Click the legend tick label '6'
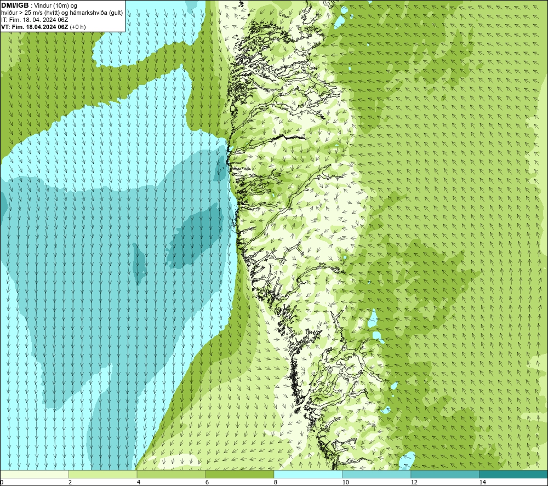The width and height of the screenshot is (548, 486). pos(207,482)
